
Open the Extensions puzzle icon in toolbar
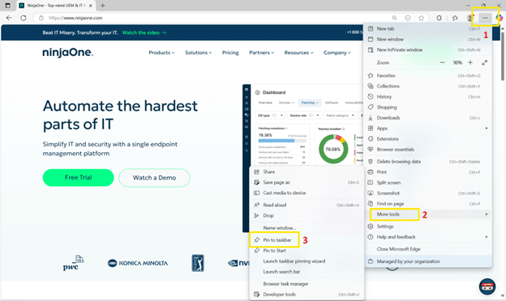pyautogui.click(x=440, y=18)
